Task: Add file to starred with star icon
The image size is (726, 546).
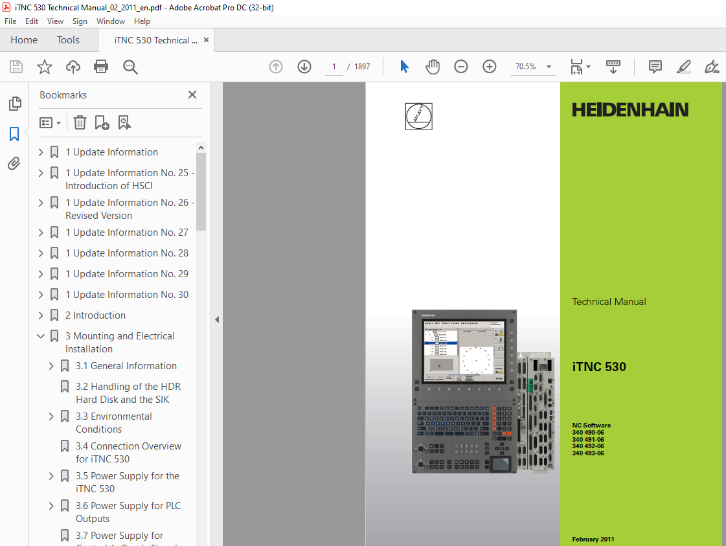Action: 45,67
